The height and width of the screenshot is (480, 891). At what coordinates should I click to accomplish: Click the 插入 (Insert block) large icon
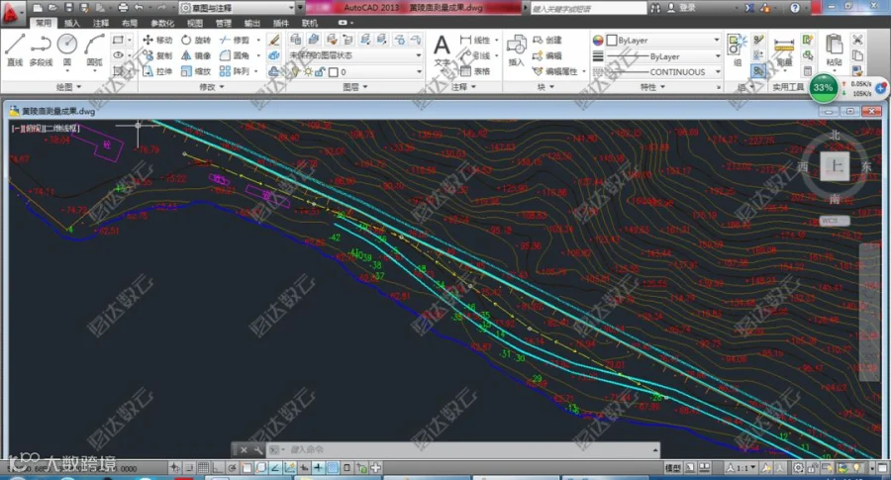(x=516, y=50)
